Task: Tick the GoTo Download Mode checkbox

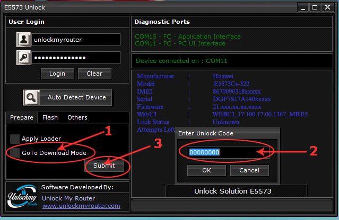Action: coord(15,153)
